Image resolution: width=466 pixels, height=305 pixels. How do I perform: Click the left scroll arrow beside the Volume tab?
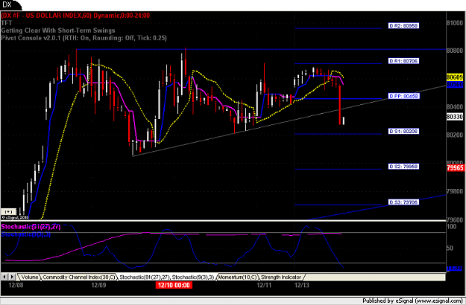4,277
